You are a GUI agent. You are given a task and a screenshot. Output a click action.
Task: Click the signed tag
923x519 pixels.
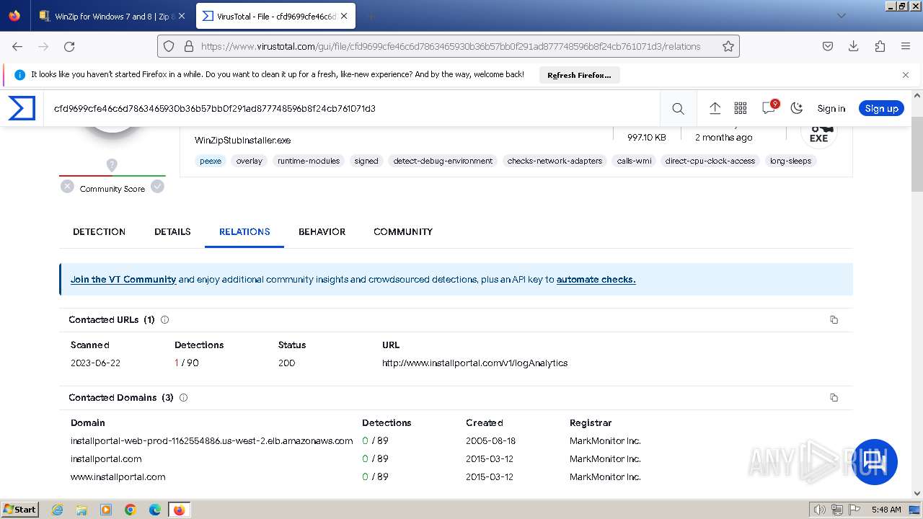[x=366, y=161]
